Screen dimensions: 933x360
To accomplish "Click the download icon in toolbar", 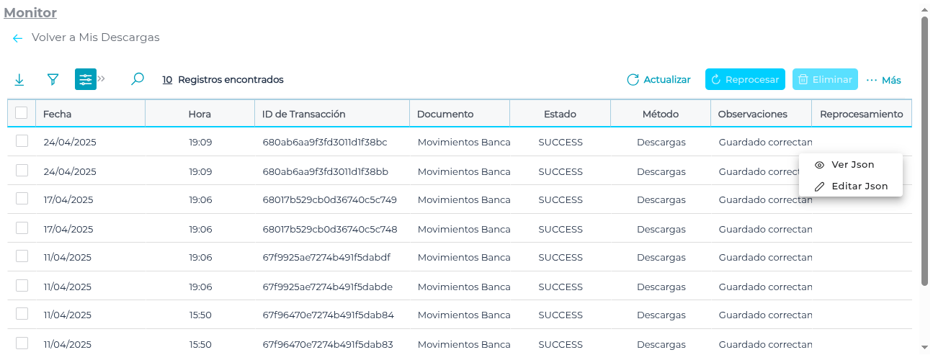I will 19,80.
